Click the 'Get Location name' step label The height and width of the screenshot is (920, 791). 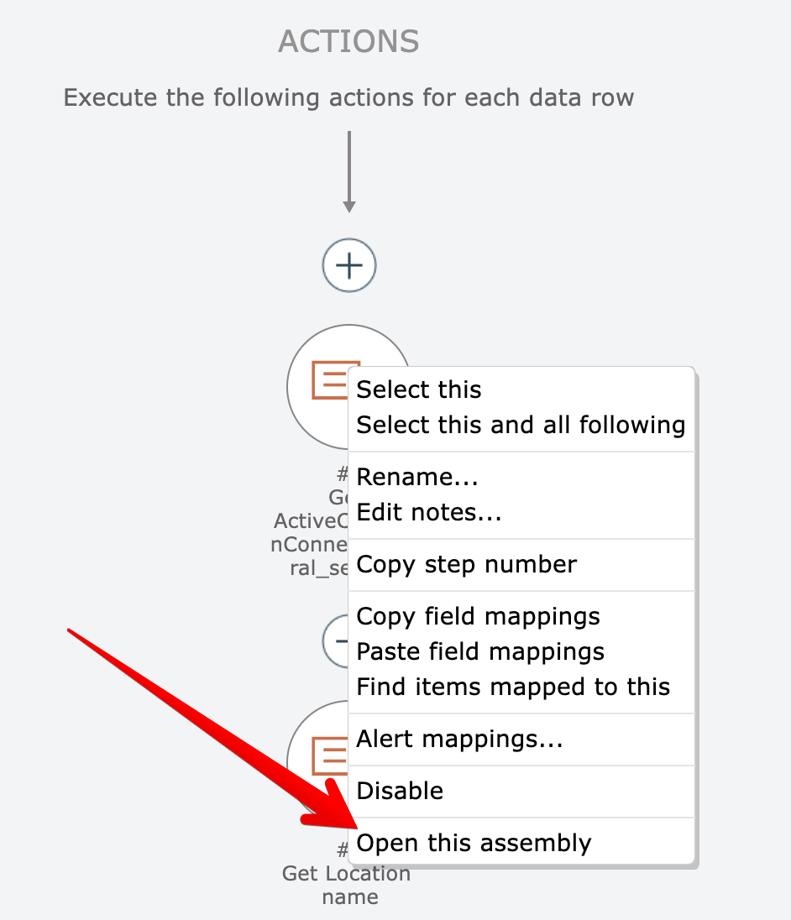click(x=345, y=885)
